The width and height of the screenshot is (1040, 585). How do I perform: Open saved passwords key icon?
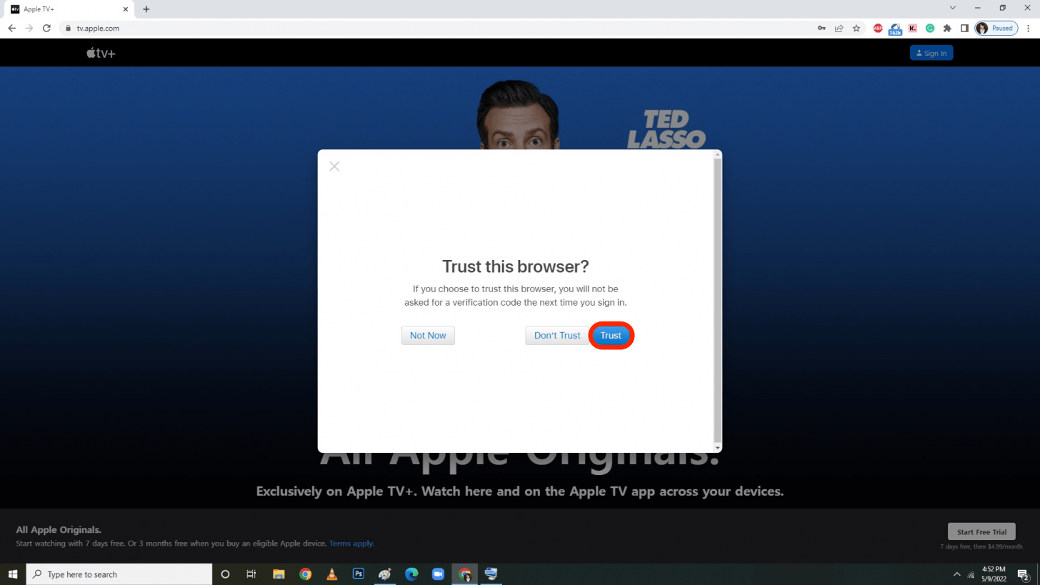(x=821, y=28)
